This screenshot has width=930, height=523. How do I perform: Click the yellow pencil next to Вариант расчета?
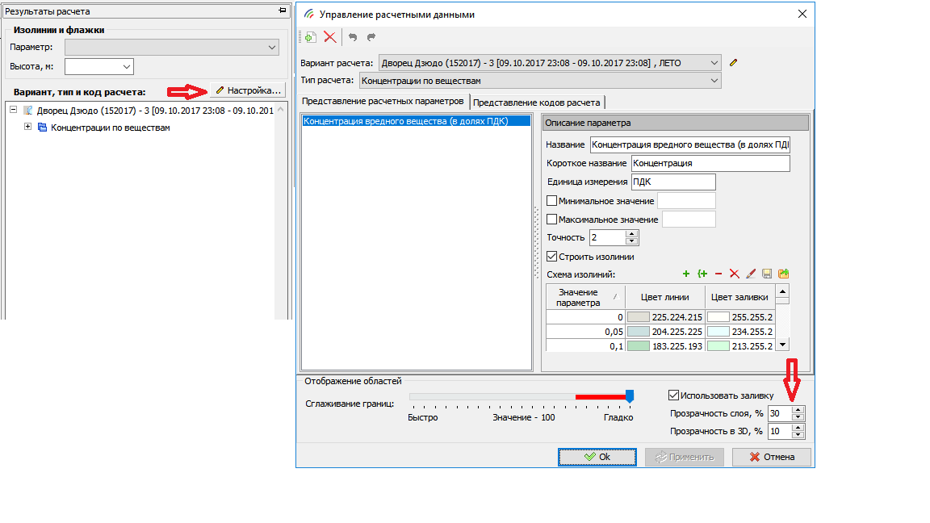pyautogui.click(x=733, y=62)
